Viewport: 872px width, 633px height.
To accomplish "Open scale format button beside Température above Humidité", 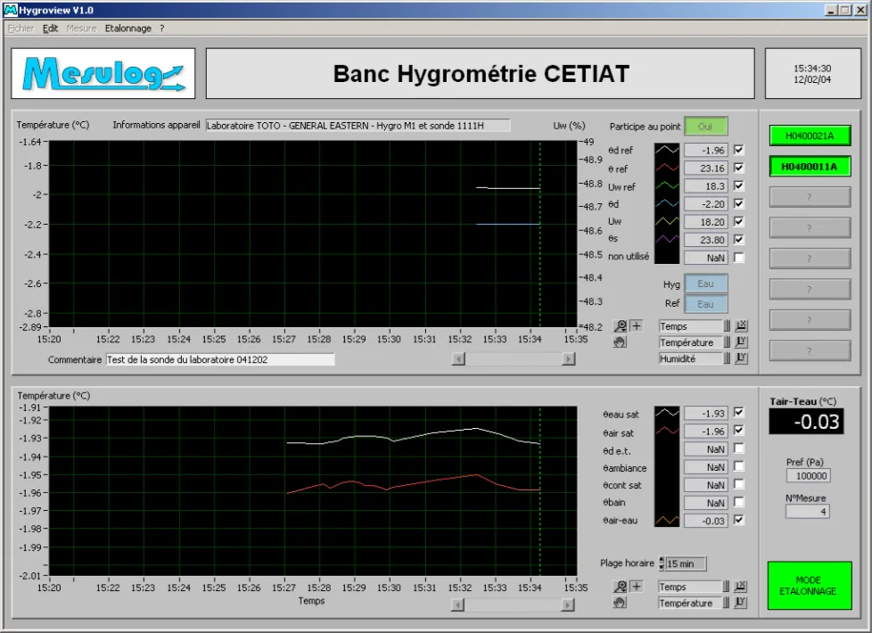I will coord(727,342).
